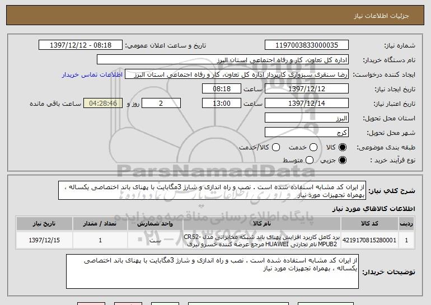
Task: Click the اطلاعات کالاهای مورد نیاز heading
Action: pyautogui.click(x=373, y=209)
